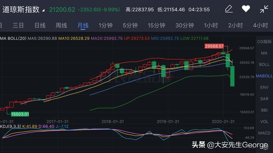
Task: Click the D:66.40 KDJ value
Action: coord(46,127)
